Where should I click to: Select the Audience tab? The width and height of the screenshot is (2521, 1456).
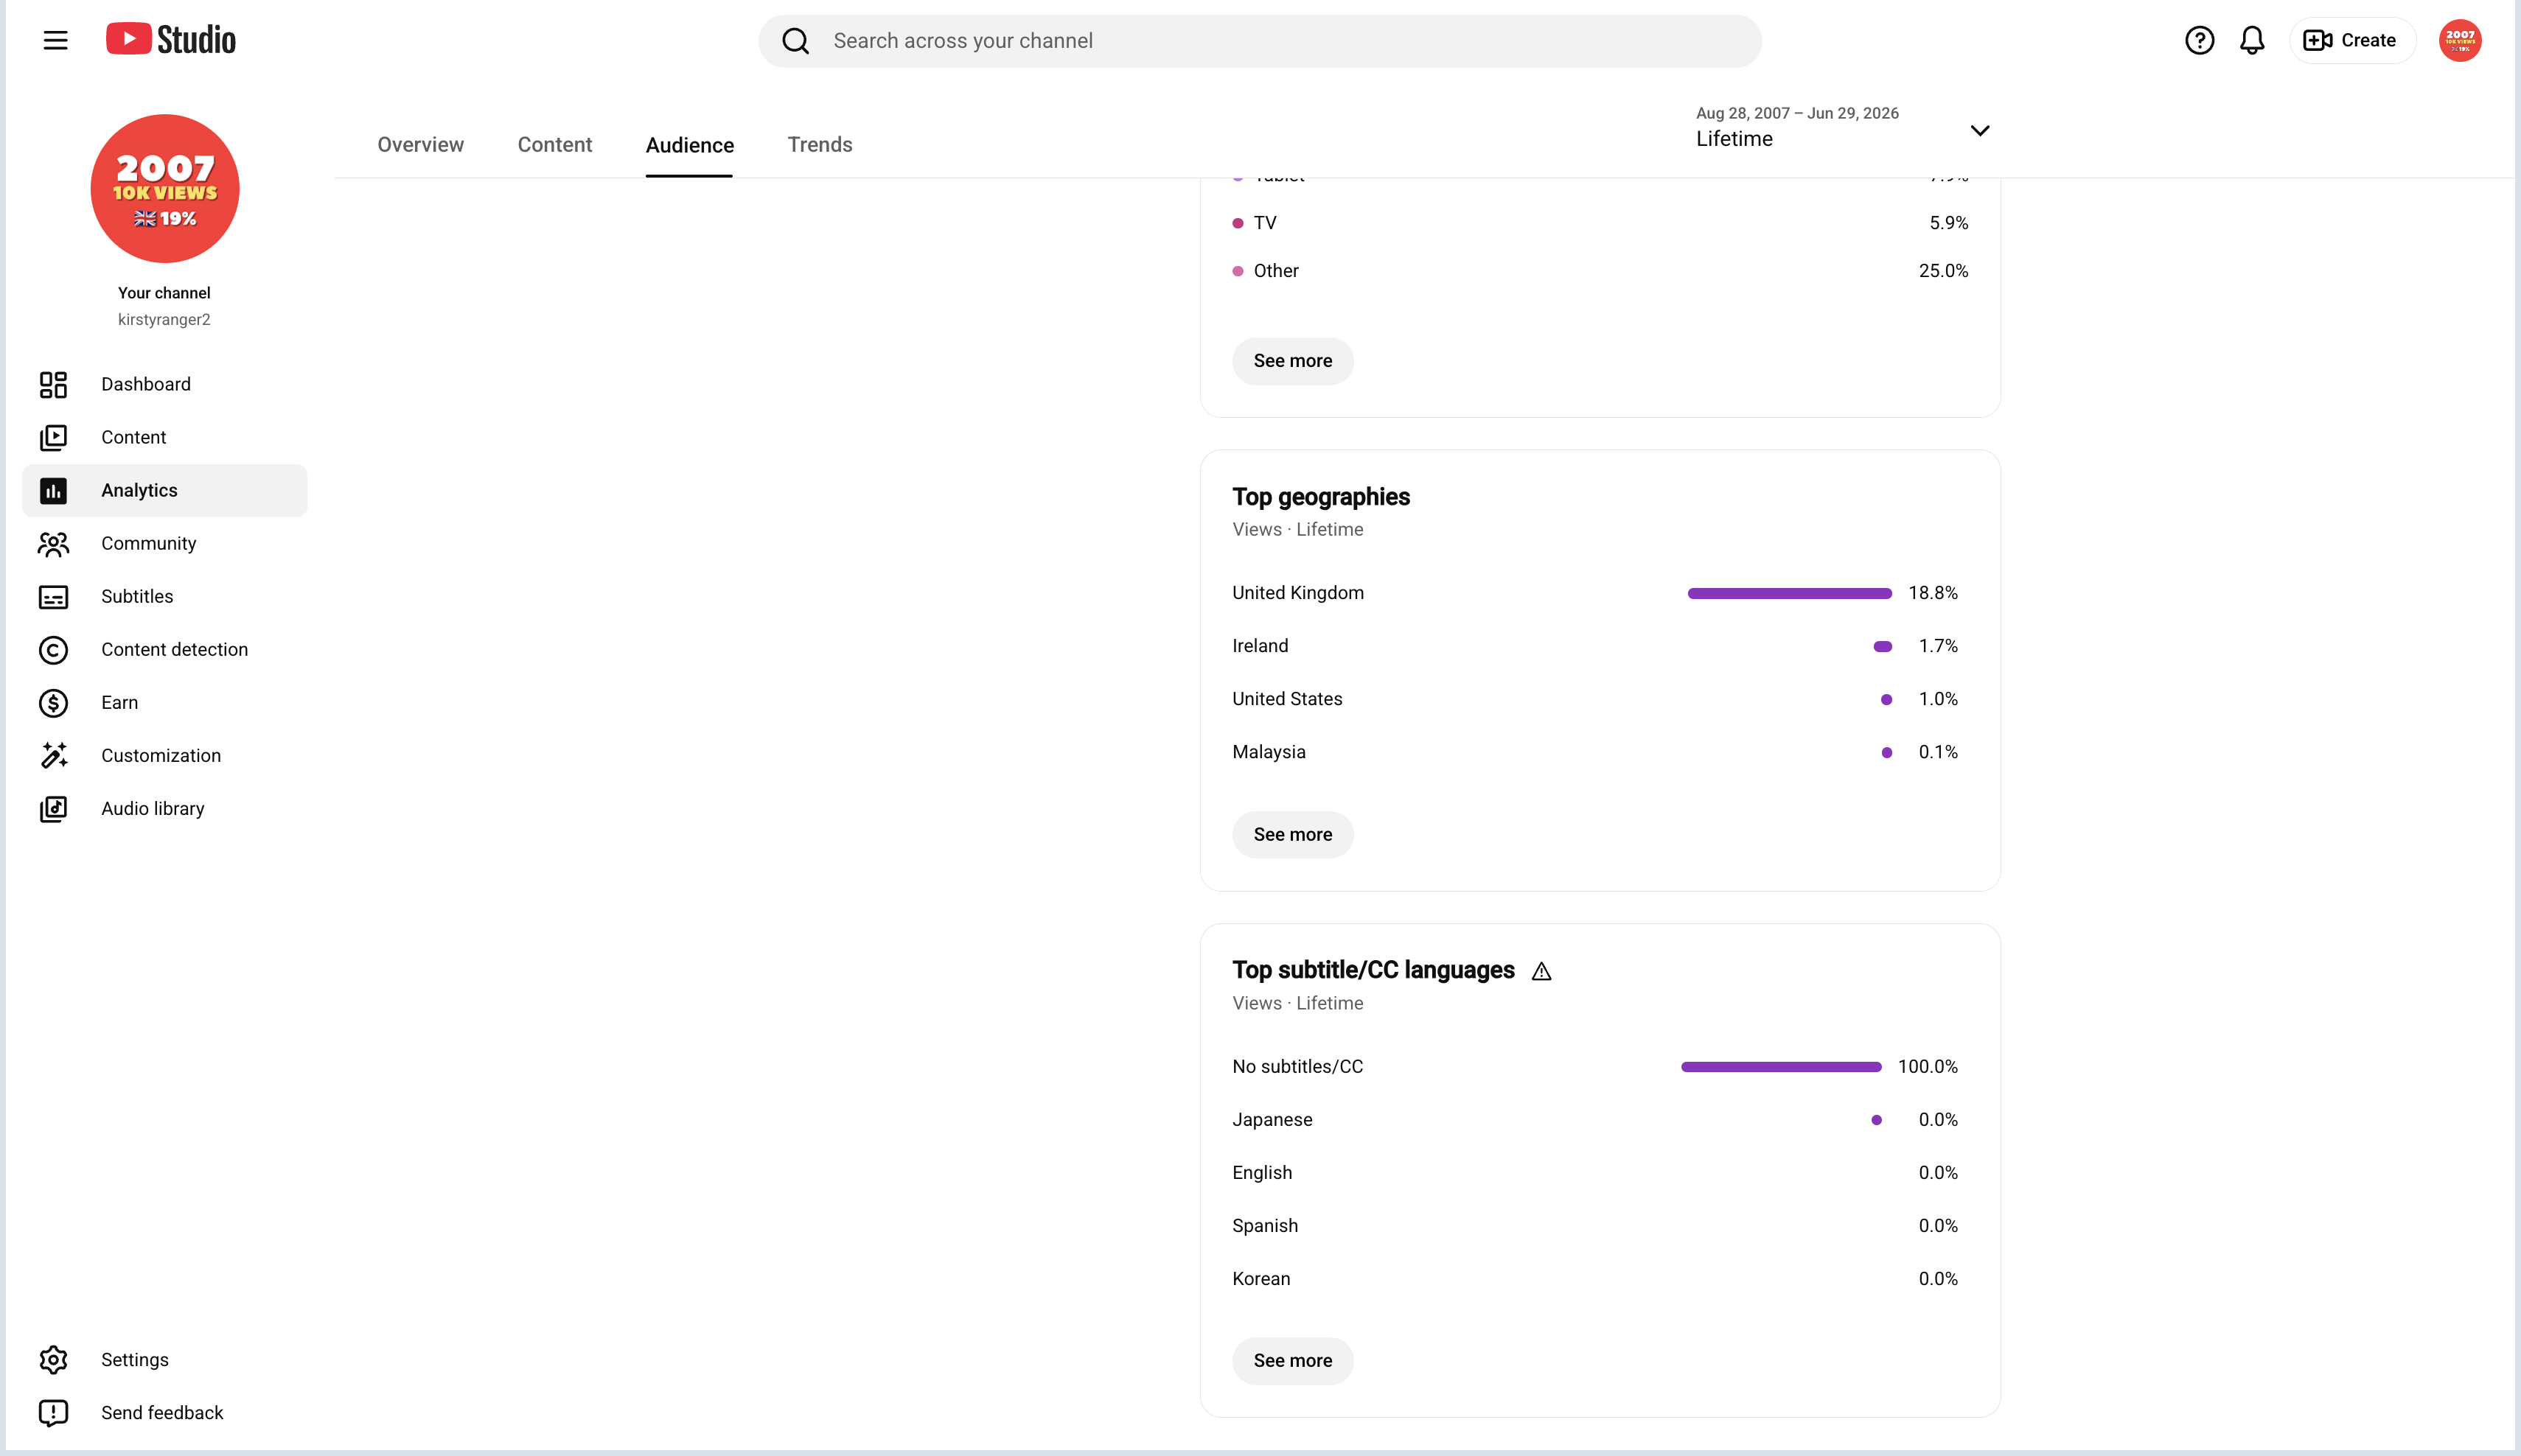[689, 145]
